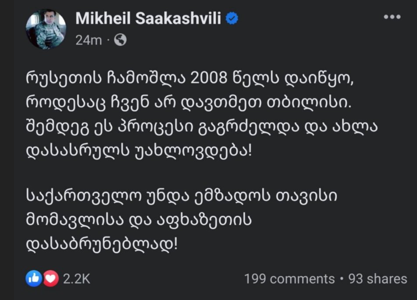Click the globe public audience icon

[x=120, y=40]
